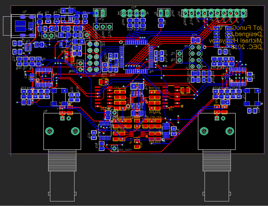The height and width of the screenshot is (206, 268).
Task: Select the C19 capacitor label
Action: [x=89, y=135]
